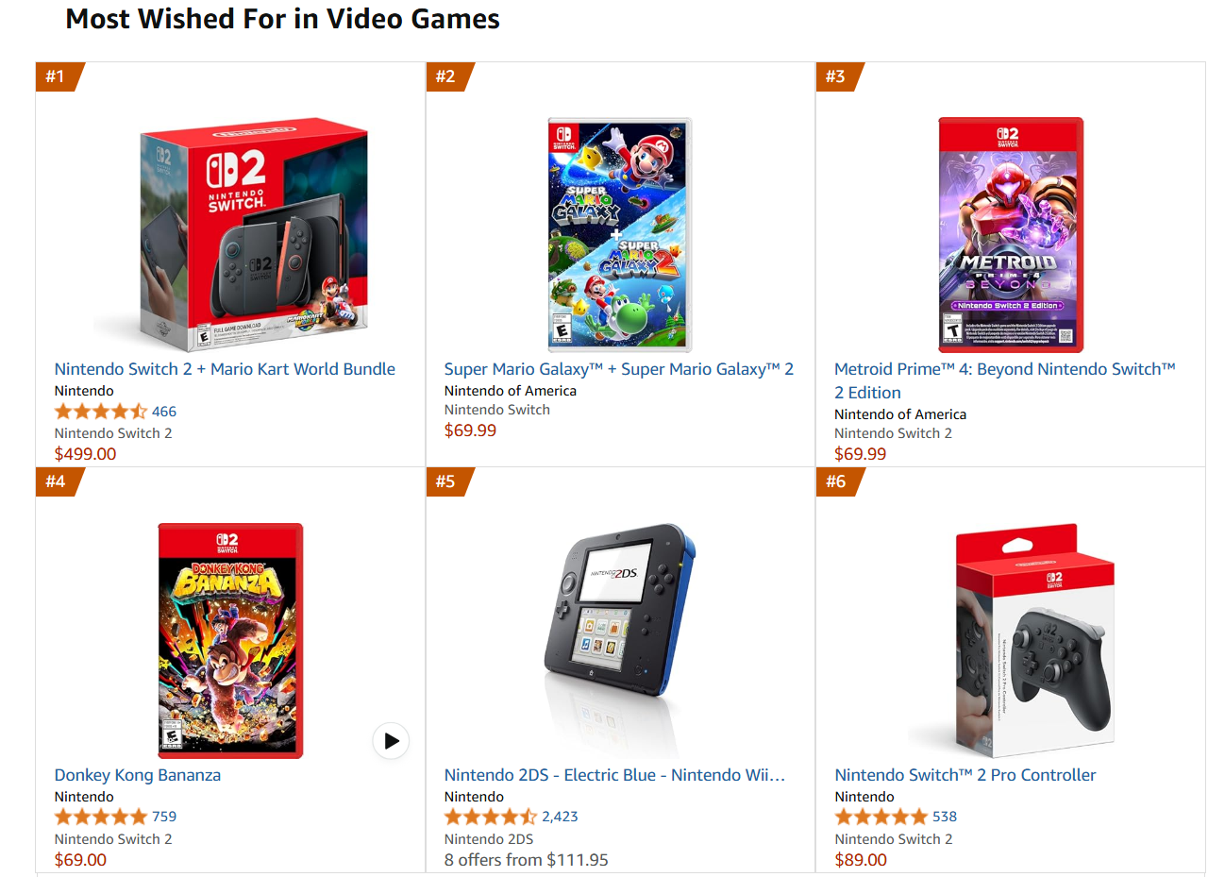Screen dimensions: 1225x877
Task: Click the #2 rank badge
Action: pos(449,76)
